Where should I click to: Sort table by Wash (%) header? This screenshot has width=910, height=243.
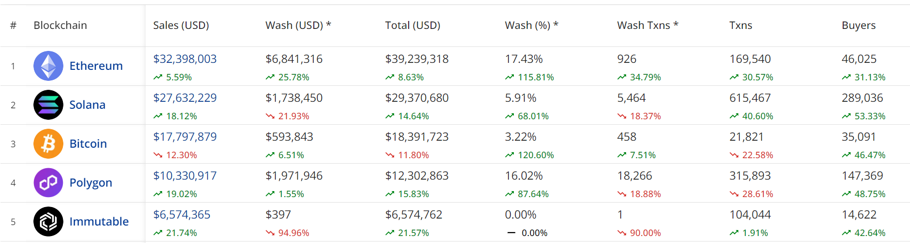click(531, 25)
